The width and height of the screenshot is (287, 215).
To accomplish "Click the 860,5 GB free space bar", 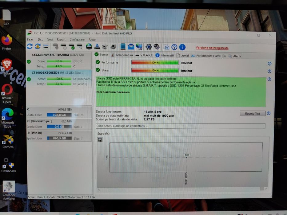I will point(59,139).
